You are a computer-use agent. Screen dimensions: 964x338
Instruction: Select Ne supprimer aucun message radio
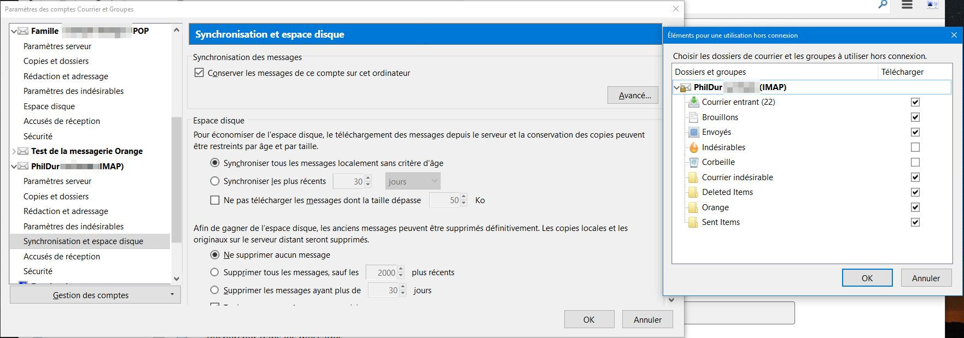215,255
